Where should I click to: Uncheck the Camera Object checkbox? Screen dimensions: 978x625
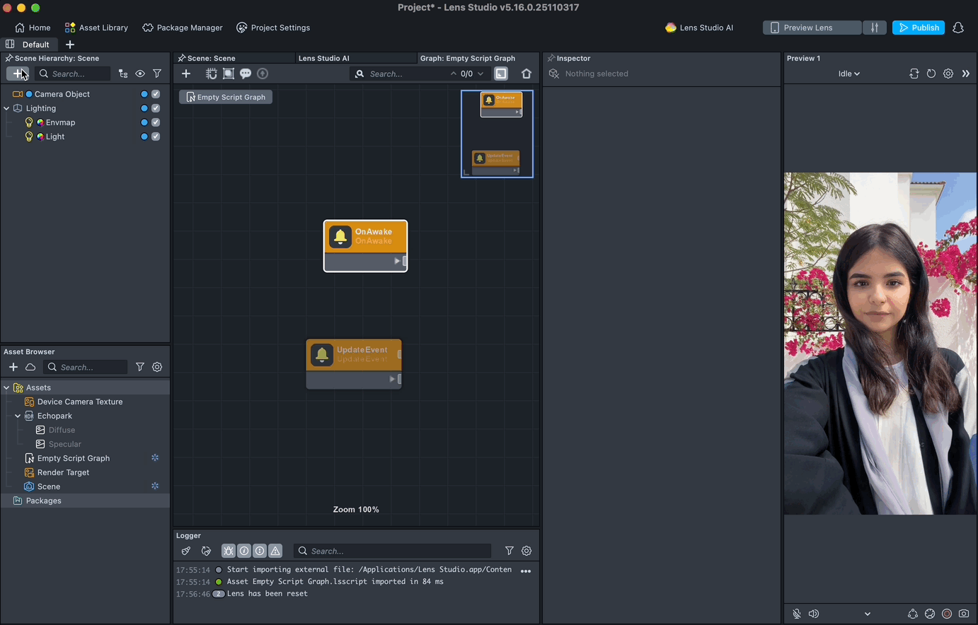[x=156, y=94]
